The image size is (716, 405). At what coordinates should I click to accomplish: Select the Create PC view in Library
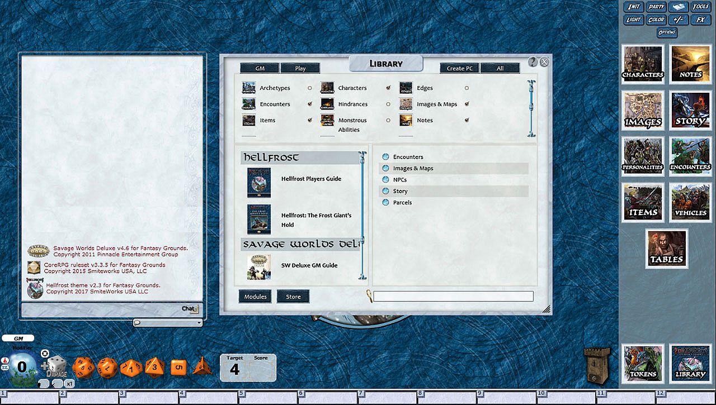(460, 68)
